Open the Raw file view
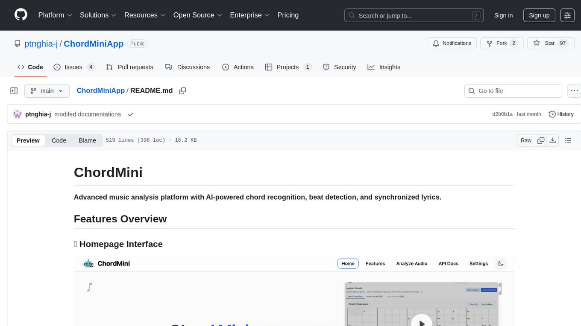This screenshot has height=326, width=581. (526, 140)
